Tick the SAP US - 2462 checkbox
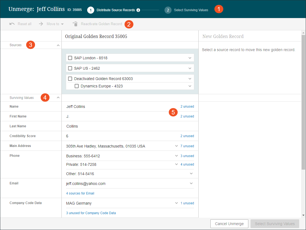This screenshot has width=306, height=230. pos(70,68)
